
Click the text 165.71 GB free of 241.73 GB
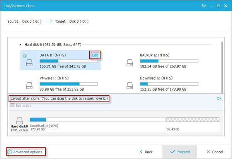coord(63,66)
